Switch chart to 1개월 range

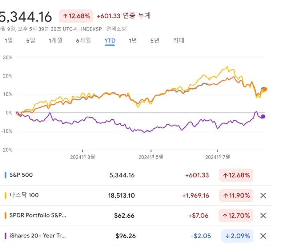point(56,40)
